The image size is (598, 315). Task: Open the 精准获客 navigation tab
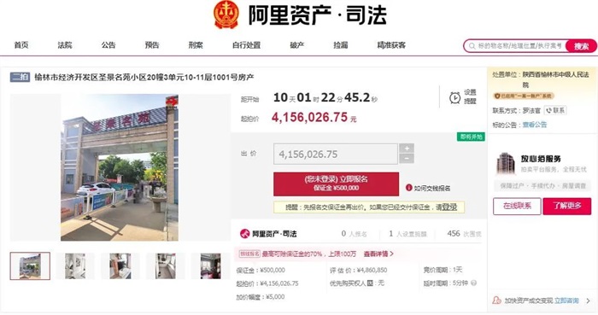[x=391, y=45]
